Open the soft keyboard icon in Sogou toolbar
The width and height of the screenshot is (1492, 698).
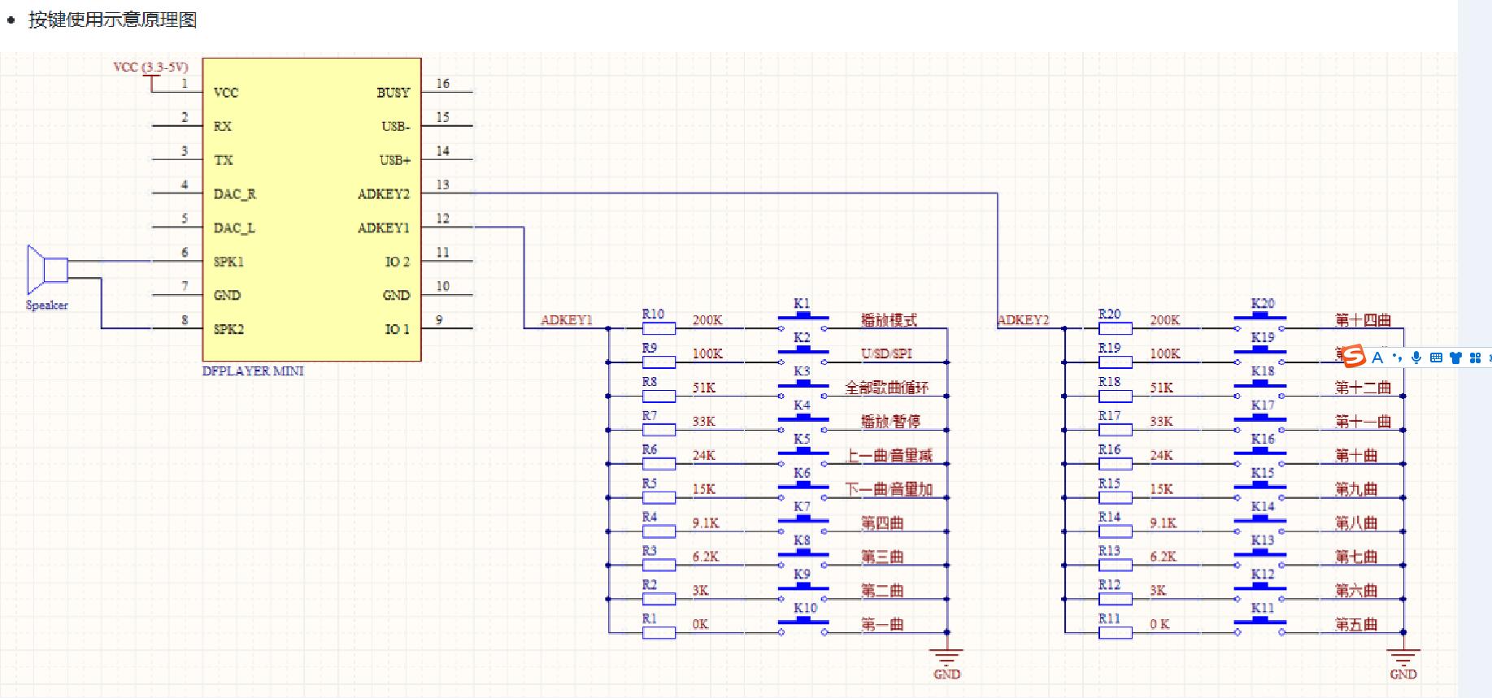1436,358
